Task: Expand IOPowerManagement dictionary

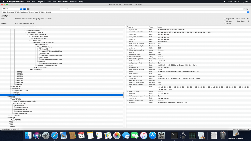Action: point(128,59)
